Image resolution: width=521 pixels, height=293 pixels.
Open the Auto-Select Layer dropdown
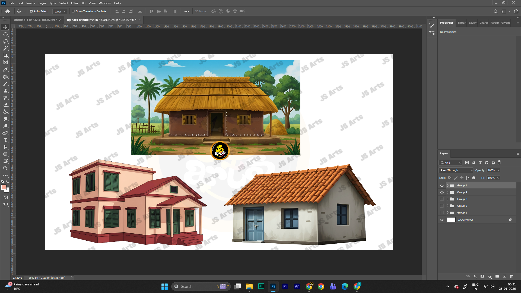pos(60,11)
